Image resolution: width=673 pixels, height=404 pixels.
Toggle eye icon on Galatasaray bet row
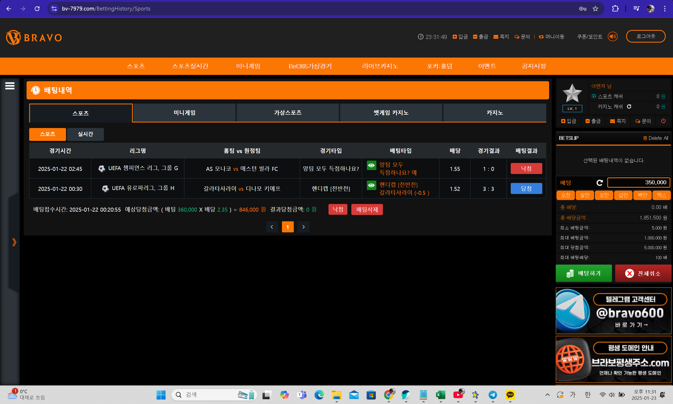pyautogui.click(x=371, y=185)
